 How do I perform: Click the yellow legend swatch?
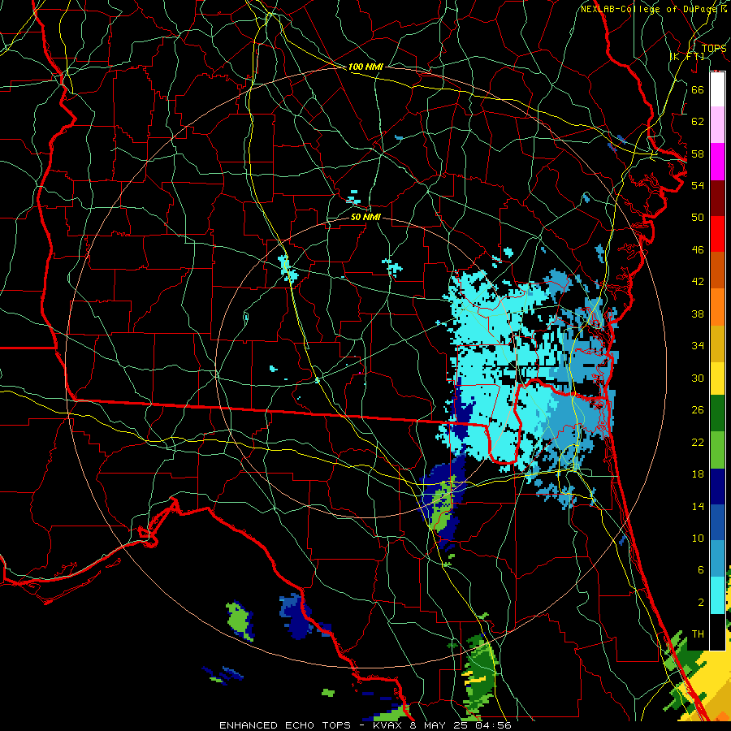point(717,378)
